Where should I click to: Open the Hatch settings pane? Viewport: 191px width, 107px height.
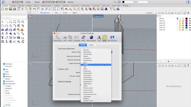tap(70, 38)
